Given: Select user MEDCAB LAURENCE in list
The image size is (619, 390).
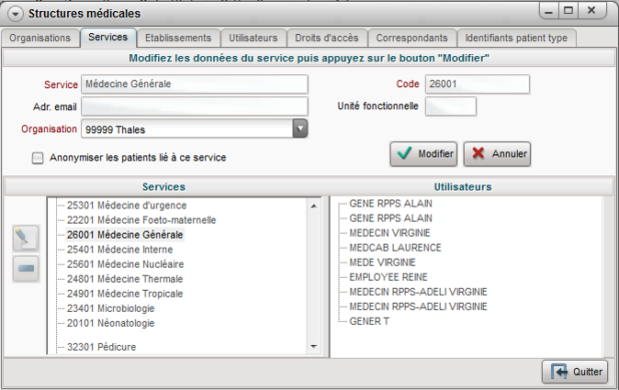Looking at the screenshot, I should pos(395,248).
